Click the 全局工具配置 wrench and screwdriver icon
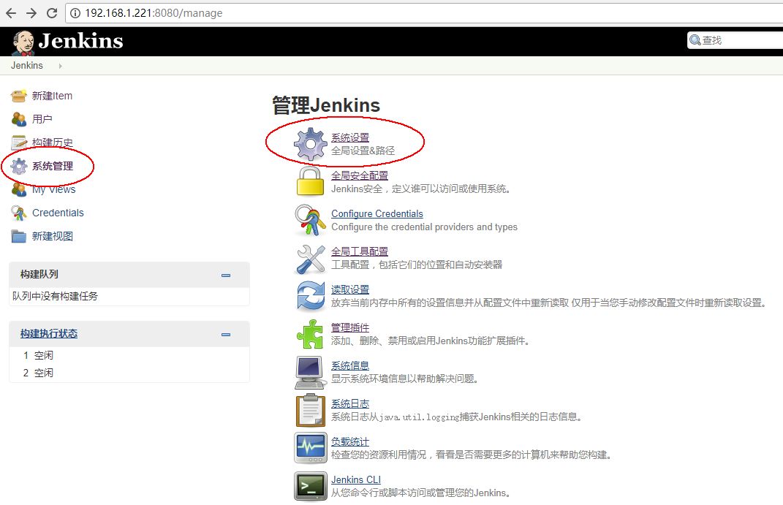Viewport: 783px width, 505px height. click(x=310, y=259)
